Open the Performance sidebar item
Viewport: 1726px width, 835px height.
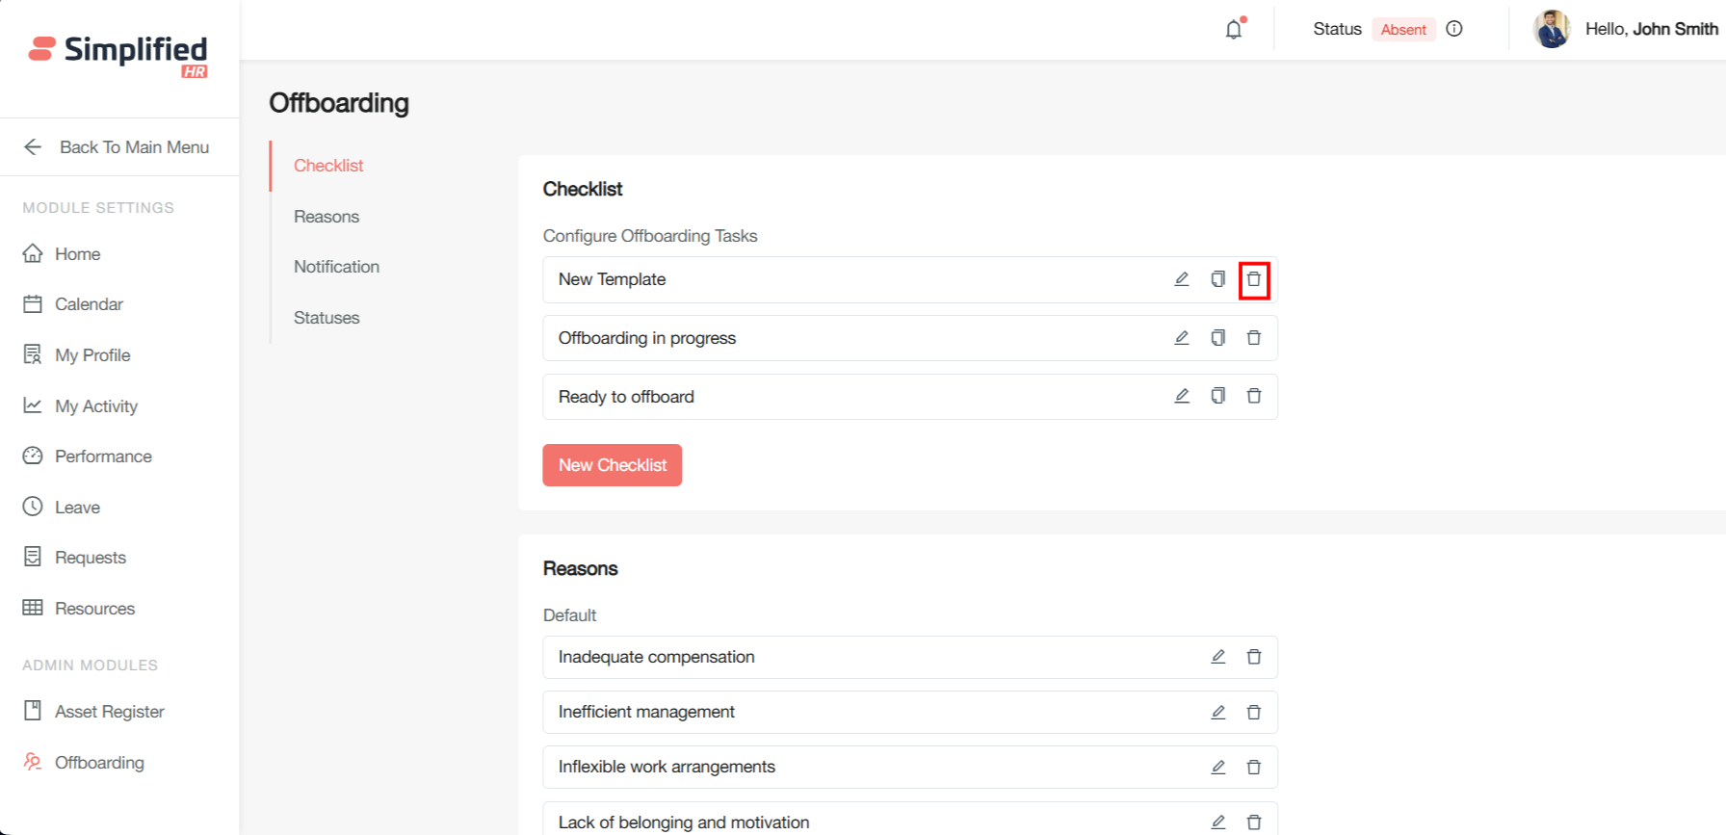click(x=103, y=457)
